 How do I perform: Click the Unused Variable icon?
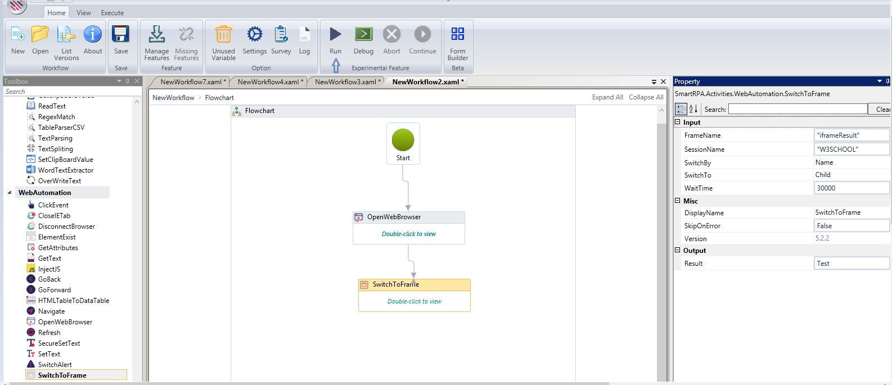(x=223, y=35)
